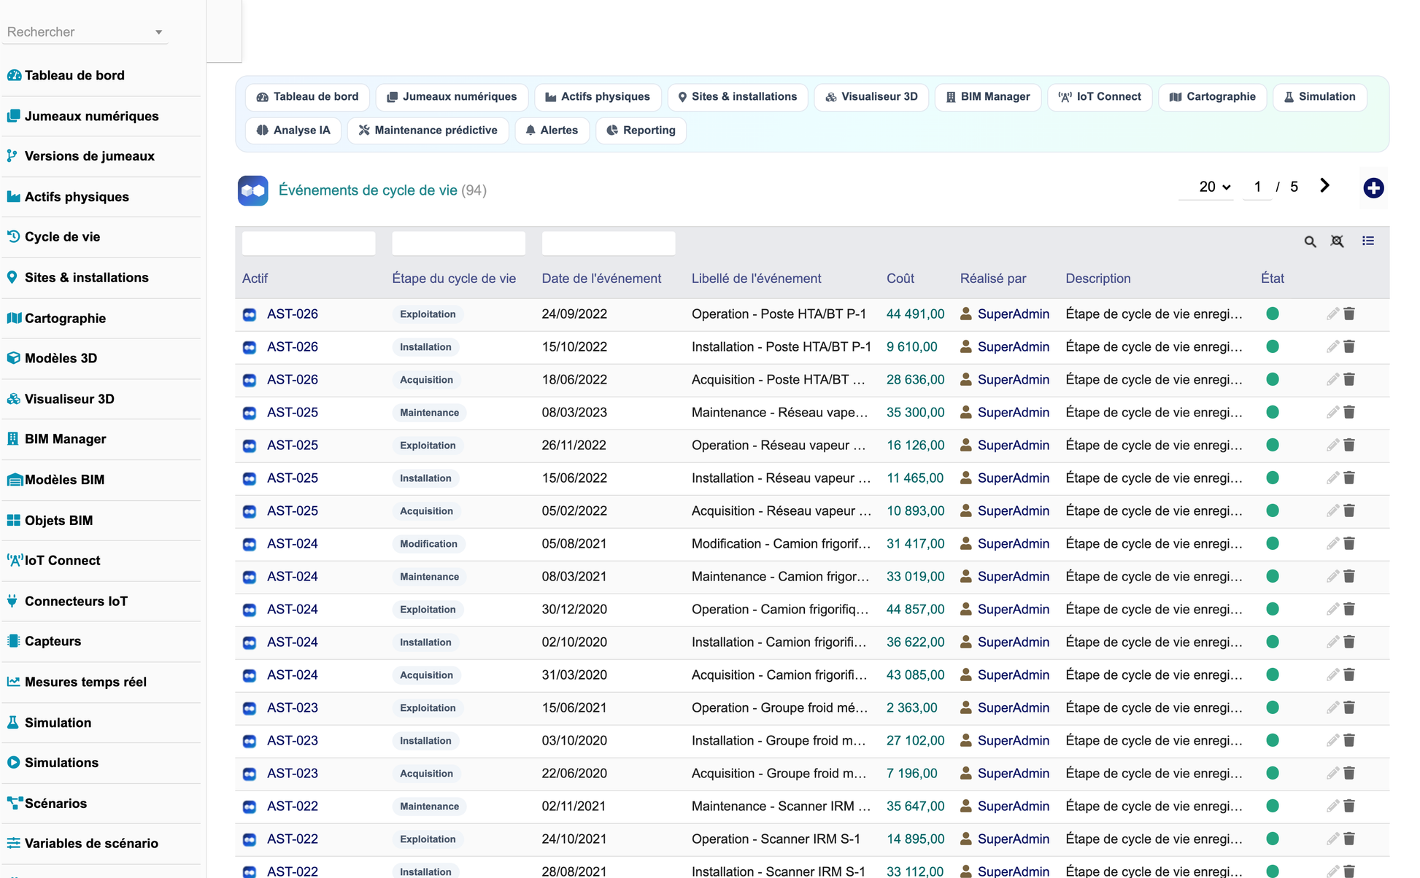Screen dimensions: 1420x878
Task: Delete the AST-023 Exploitation 15/06/2021 row
Action: click(x=1349, y=707)
